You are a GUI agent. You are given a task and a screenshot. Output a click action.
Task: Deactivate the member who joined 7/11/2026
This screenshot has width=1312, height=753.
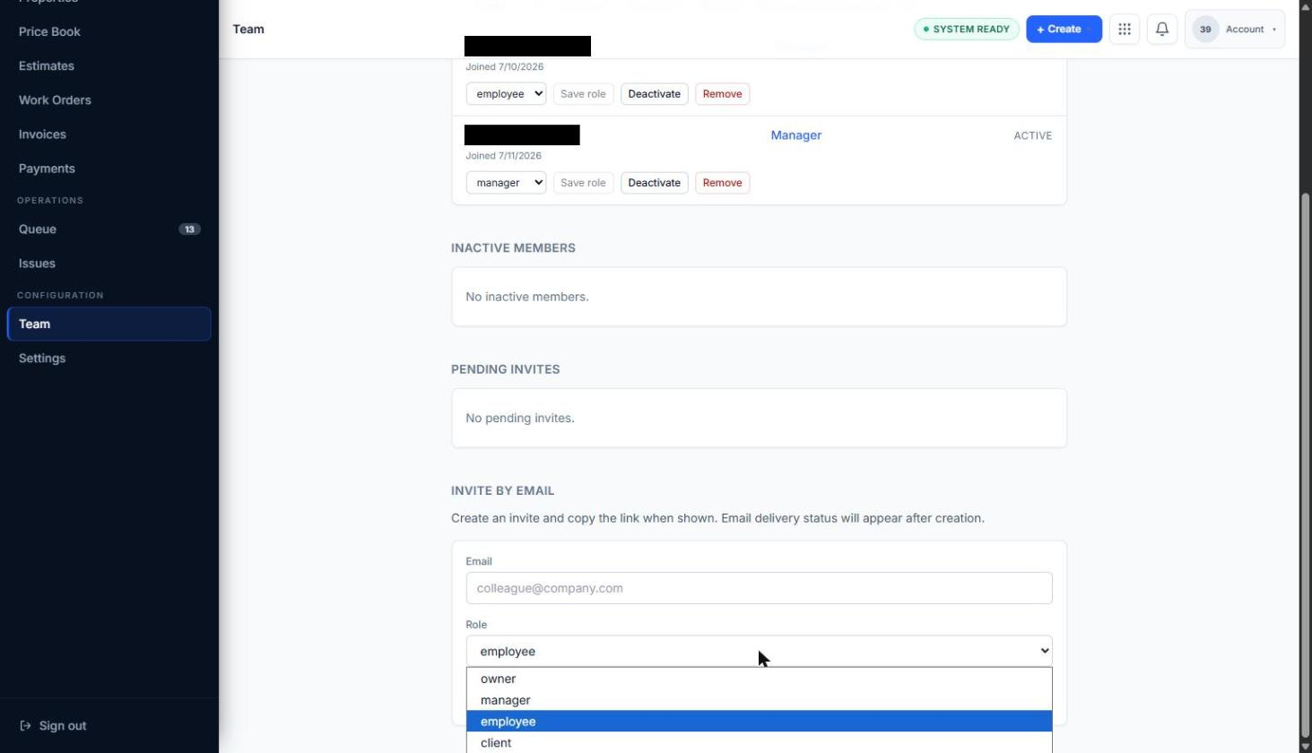(x=655, y=183)
